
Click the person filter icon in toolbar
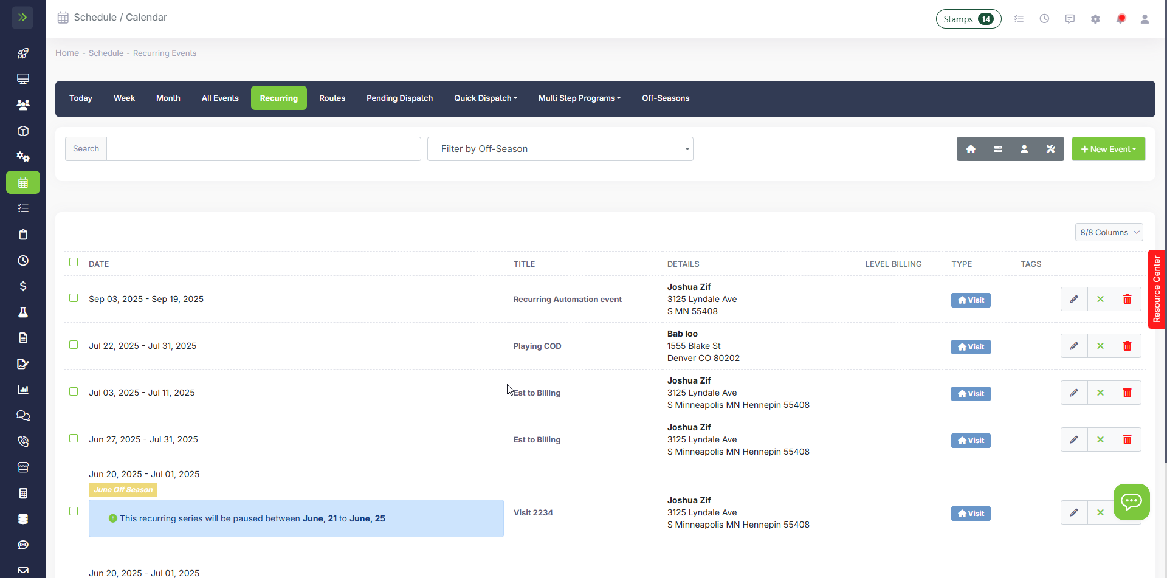coord(1024,149)
